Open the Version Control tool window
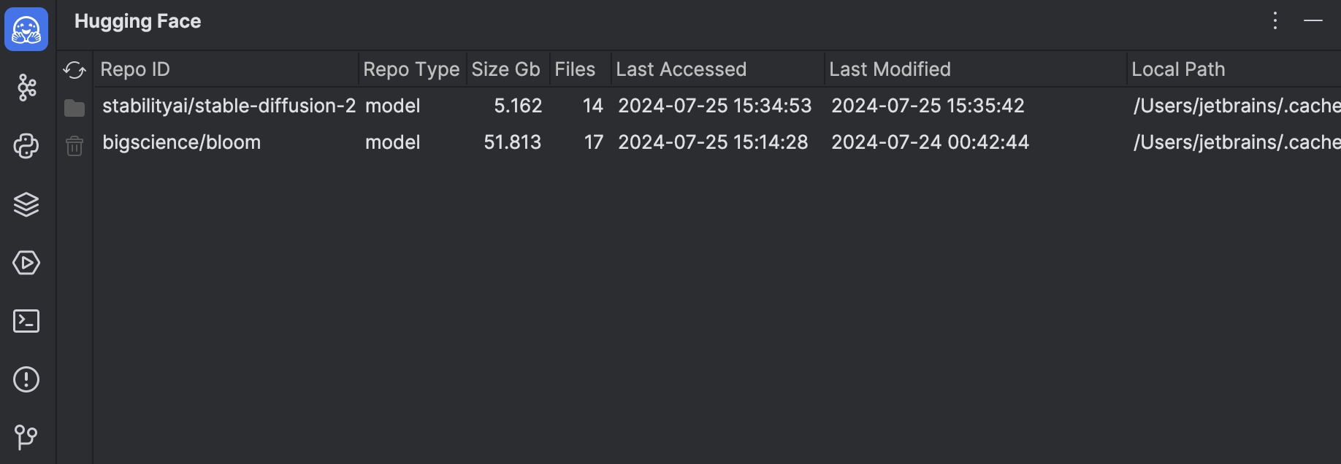 (26, 438)
